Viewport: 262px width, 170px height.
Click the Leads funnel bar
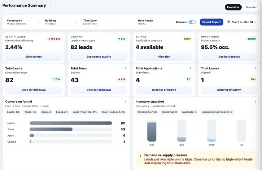[x=71, y=123]
